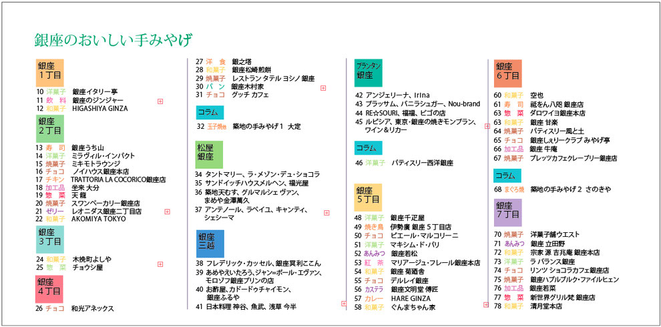
Task: Open the blue 銀座三越 section header
Action: point(210,244)
